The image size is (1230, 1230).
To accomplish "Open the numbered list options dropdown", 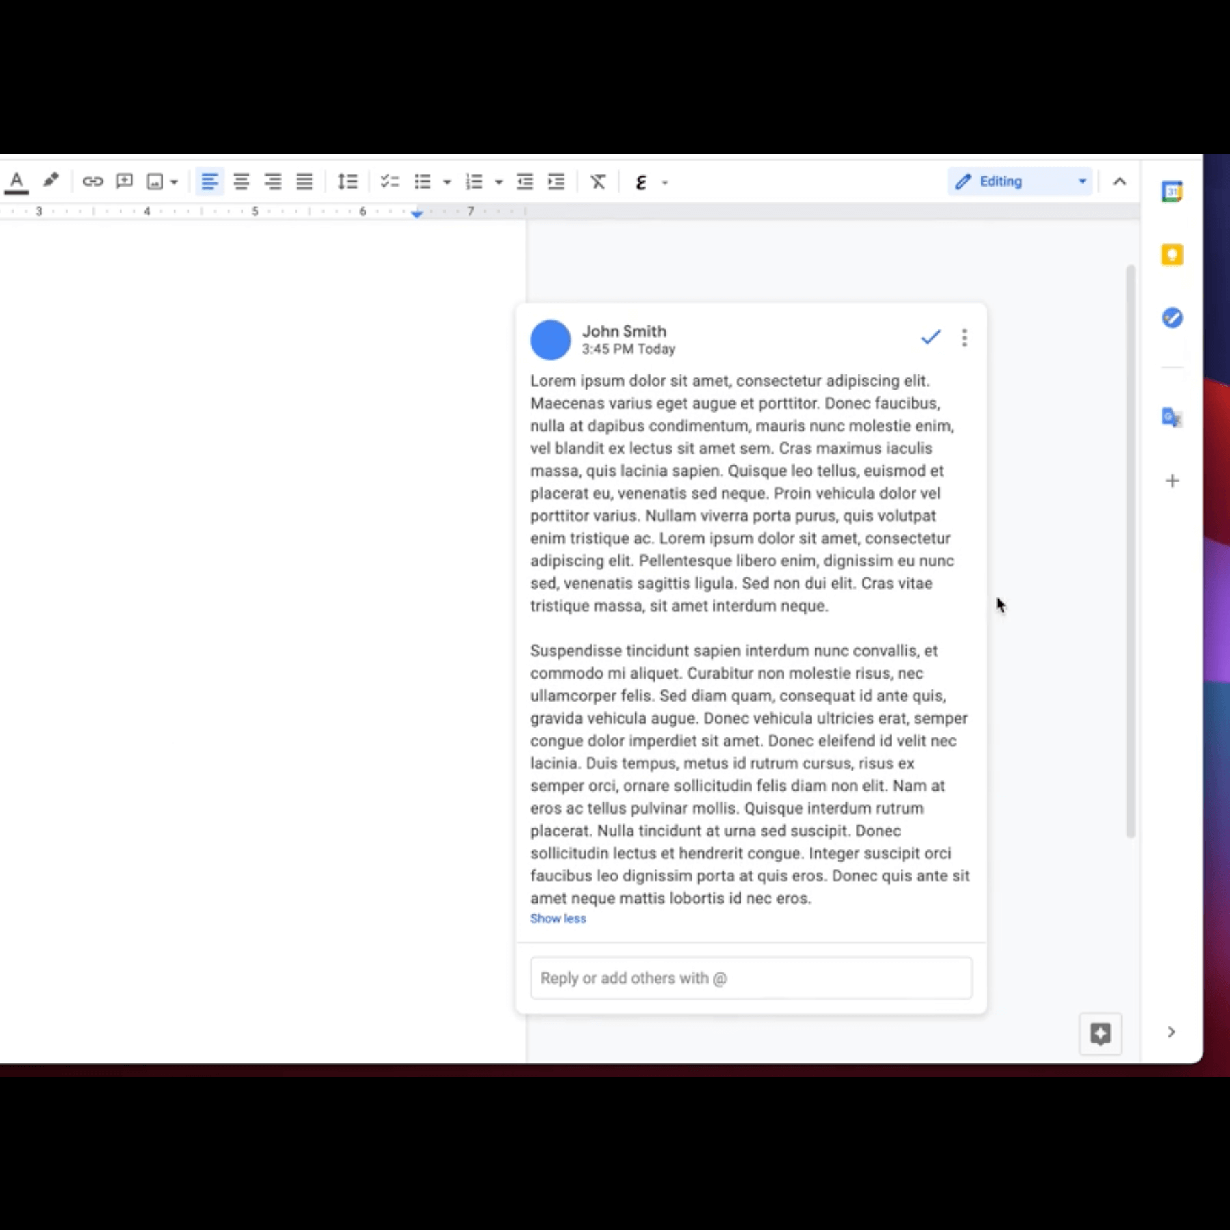I will click(x=498, y=182).
